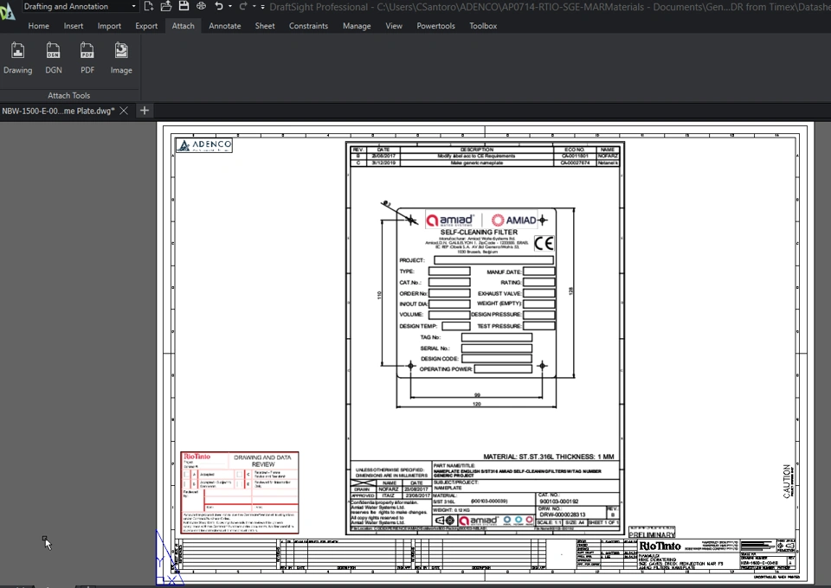Click the Open file folder icon

tap(165, 6)
